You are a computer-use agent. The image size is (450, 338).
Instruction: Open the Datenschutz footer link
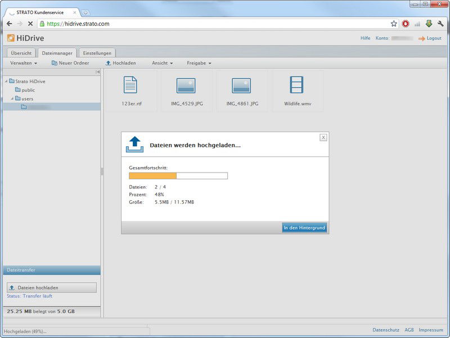pyautogui.click(x=386, y=330)
